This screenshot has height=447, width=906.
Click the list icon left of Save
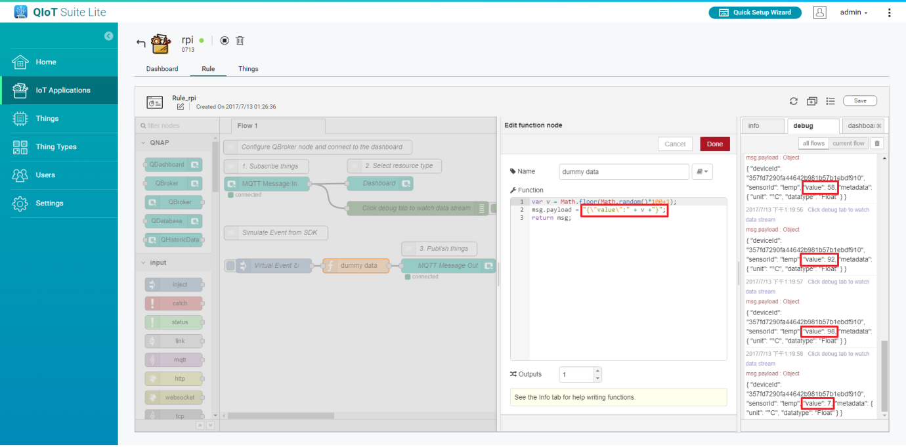[x=830, y=101]
